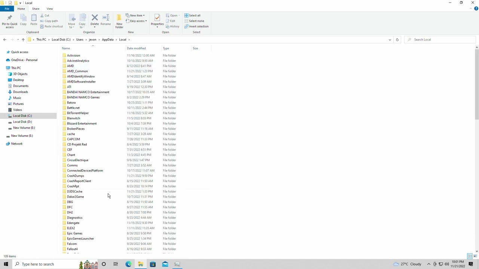
Task: Open the Easy access dropdown
Action: tap(136, 21)
